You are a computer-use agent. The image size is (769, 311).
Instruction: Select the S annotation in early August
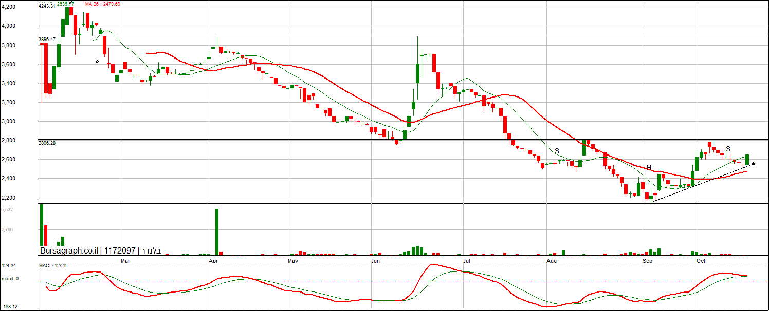[557, 151]
